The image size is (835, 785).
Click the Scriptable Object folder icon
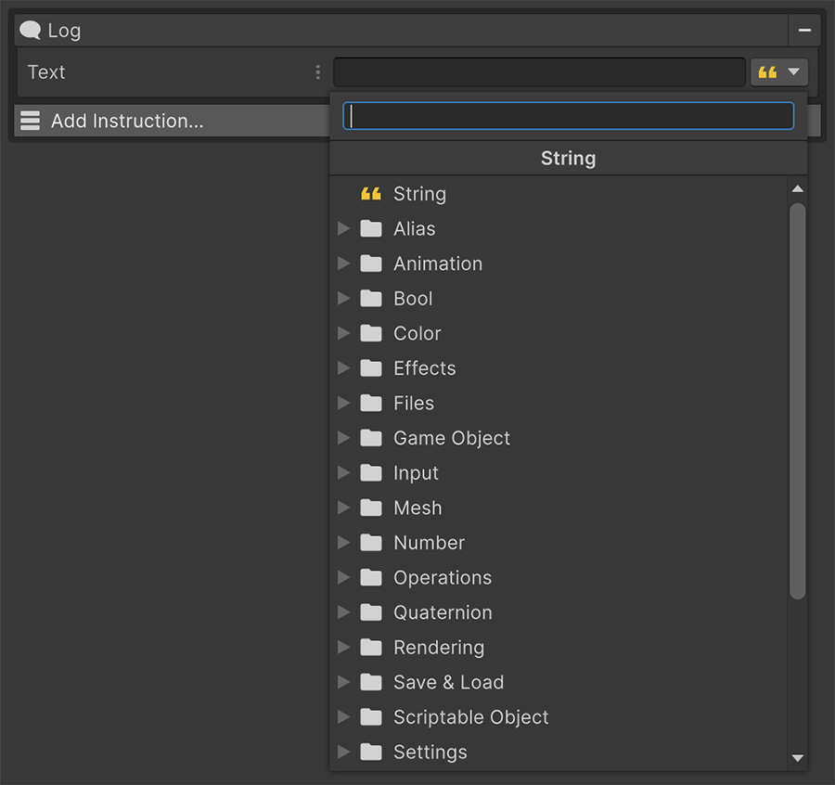[x=371, y=717]
